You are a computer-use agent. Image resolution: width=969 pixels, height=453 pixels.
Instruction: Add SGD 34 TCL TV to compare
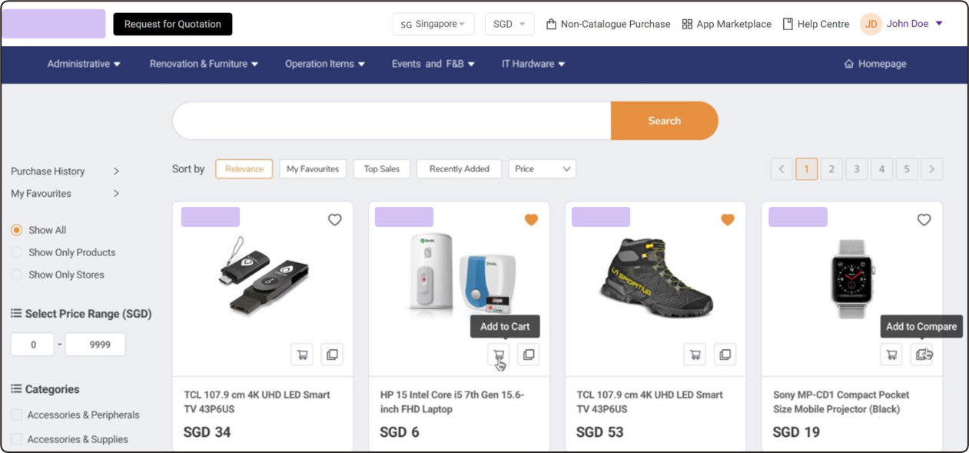coord(332,355)
